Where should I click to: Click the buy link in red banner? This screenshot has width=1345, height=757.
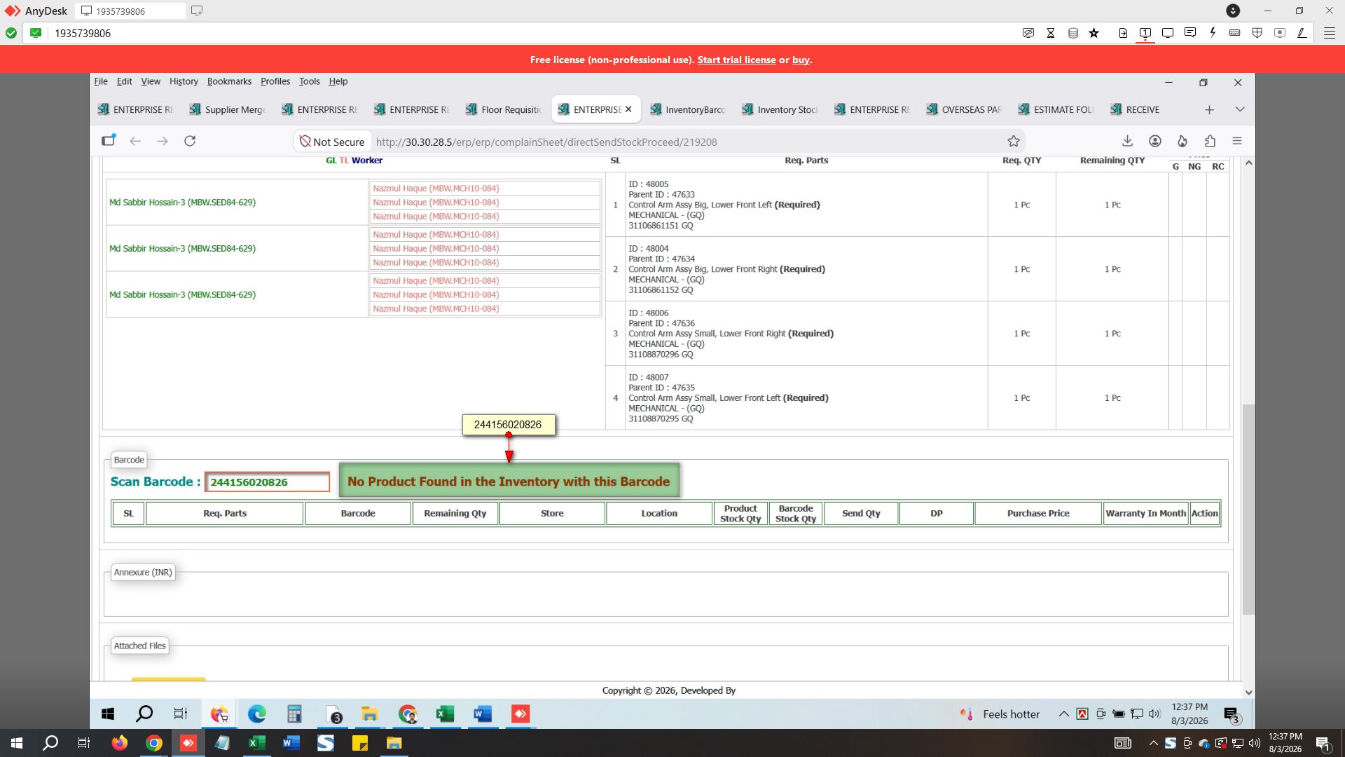(801, 60)
